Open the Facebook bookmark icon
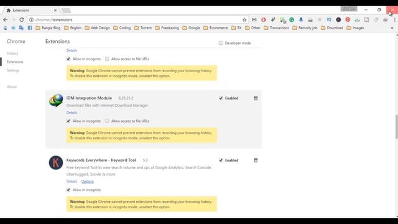 click(x=30, y=27)
